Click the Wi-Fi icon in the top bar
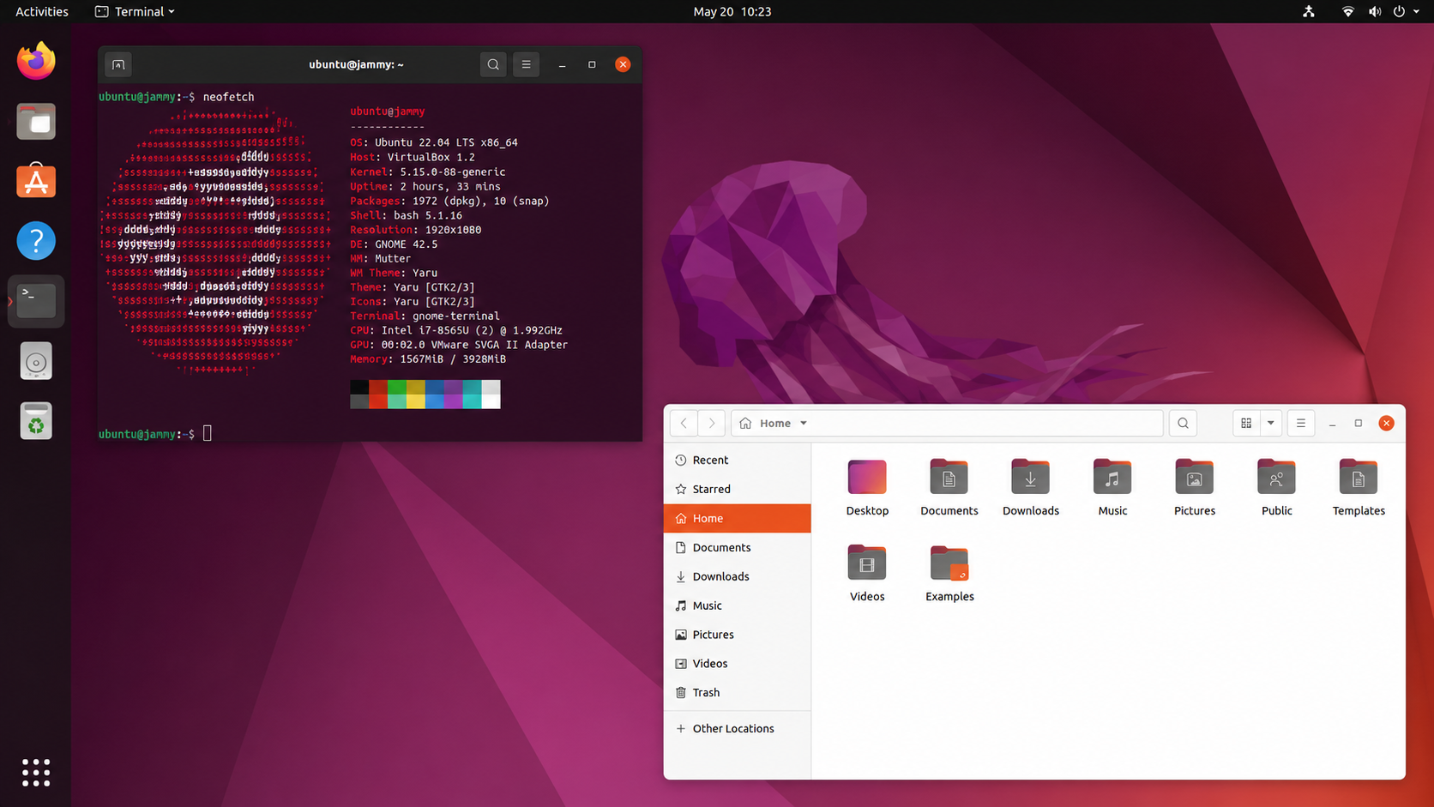The image size is (1434, 807). [1348, 11]
